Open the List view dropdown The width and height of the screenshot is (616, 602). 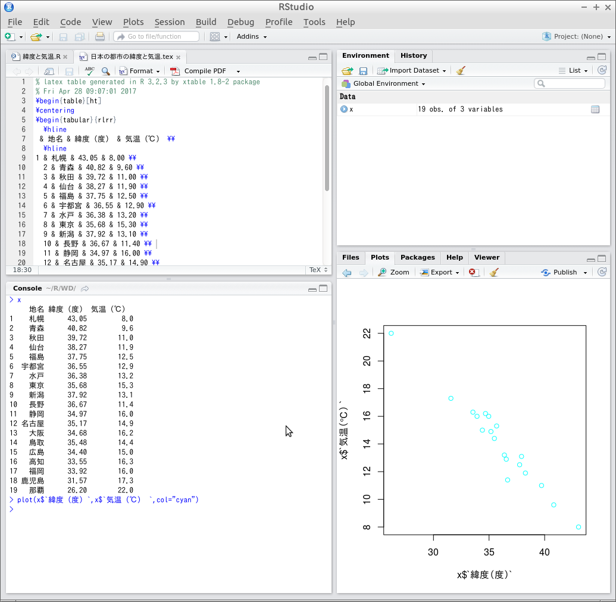coord(574,71)
